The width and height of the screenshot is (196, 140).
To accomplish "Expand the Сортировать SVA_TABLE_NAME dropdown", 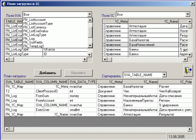I will (x=164, y=75).
